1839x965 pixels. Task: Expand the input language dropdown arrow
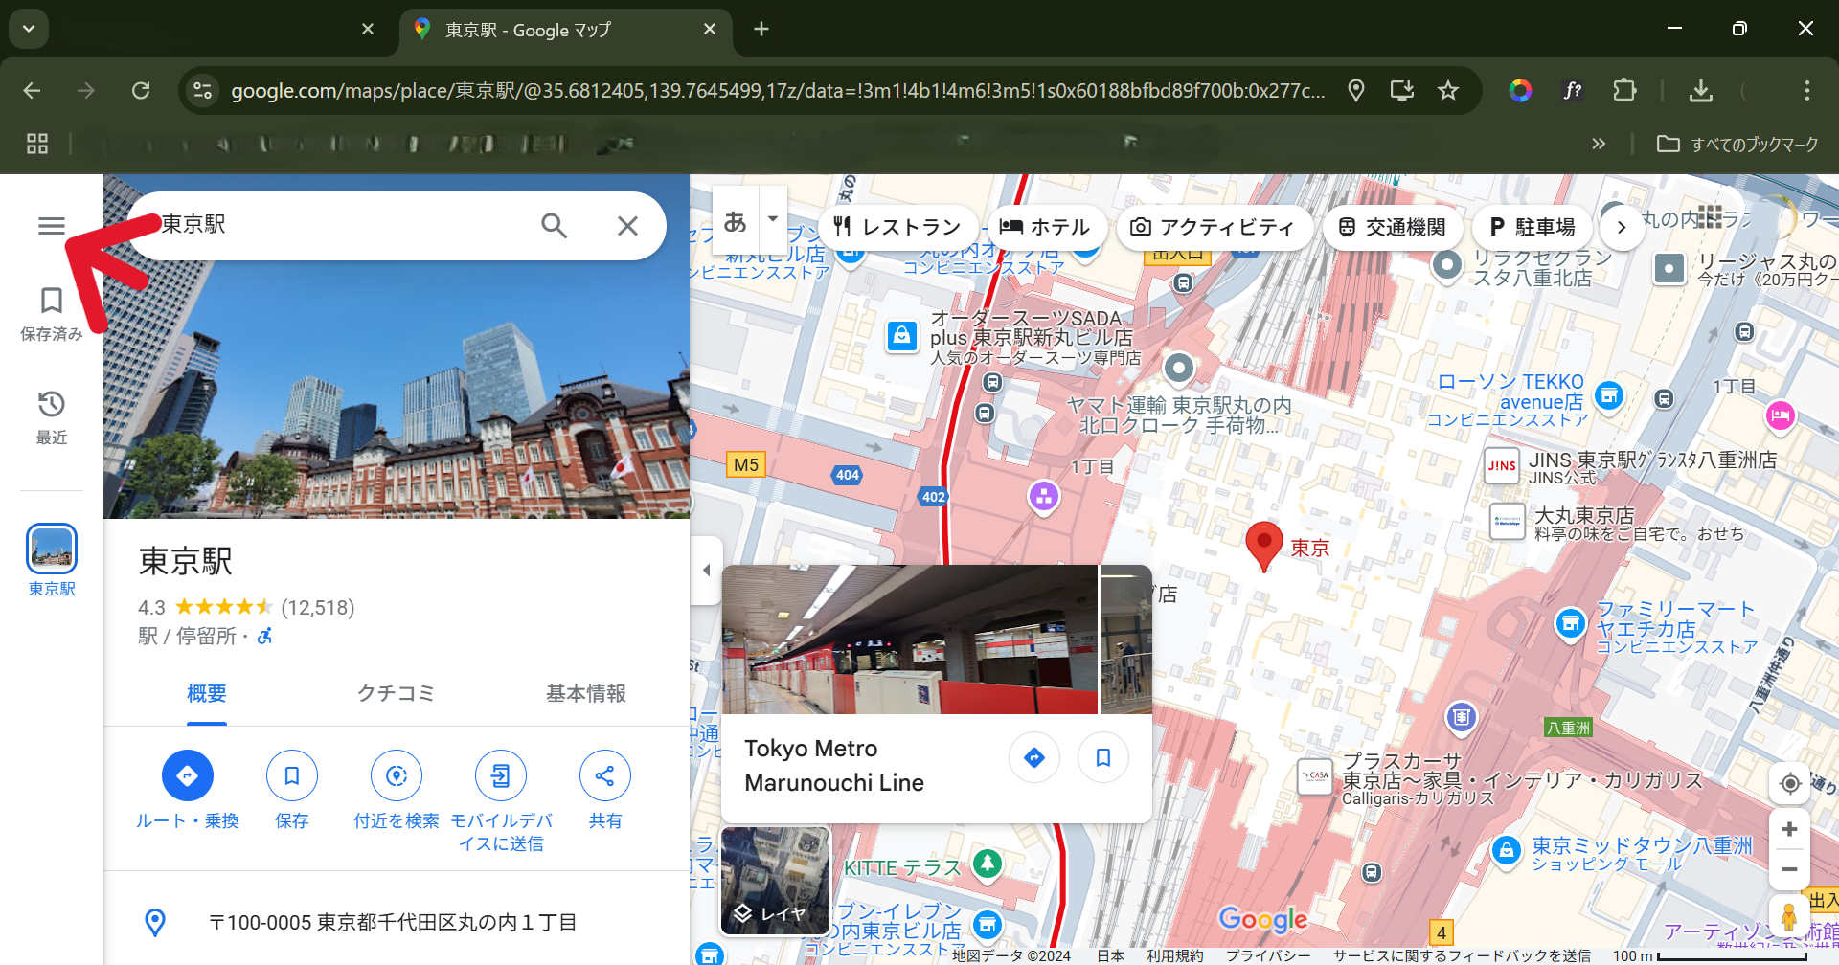[773, 219]
